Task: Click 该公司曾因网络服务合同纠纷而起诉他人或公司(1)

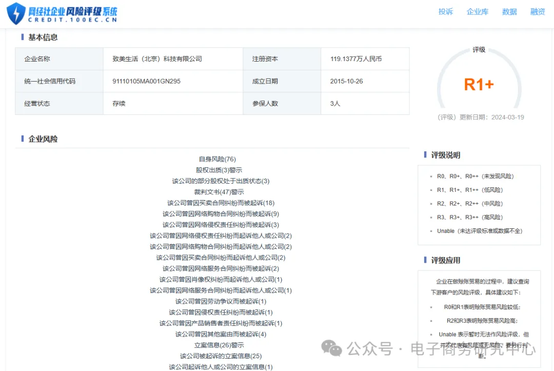Action: click(221, 291)
